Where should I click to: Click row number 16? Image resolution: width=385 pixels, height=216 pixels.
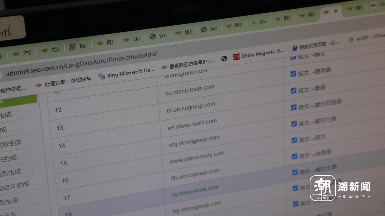[x=65, y=181]
